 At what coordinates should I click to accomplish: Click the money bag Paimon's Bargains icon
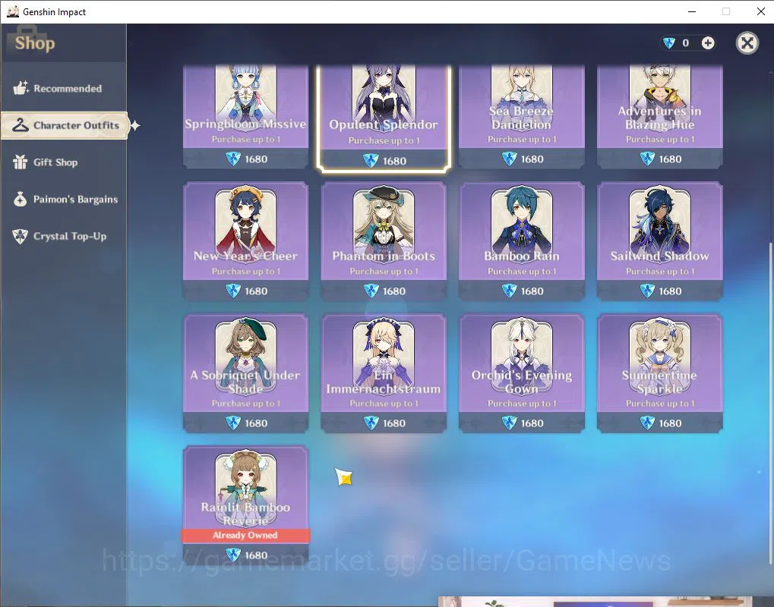tap(21, 199)
